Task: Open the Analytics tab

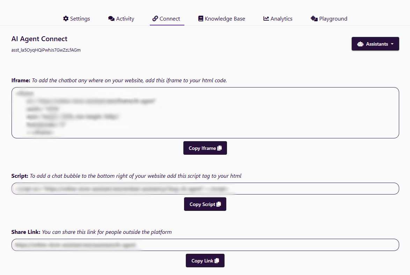Action: tap(281, 19)
